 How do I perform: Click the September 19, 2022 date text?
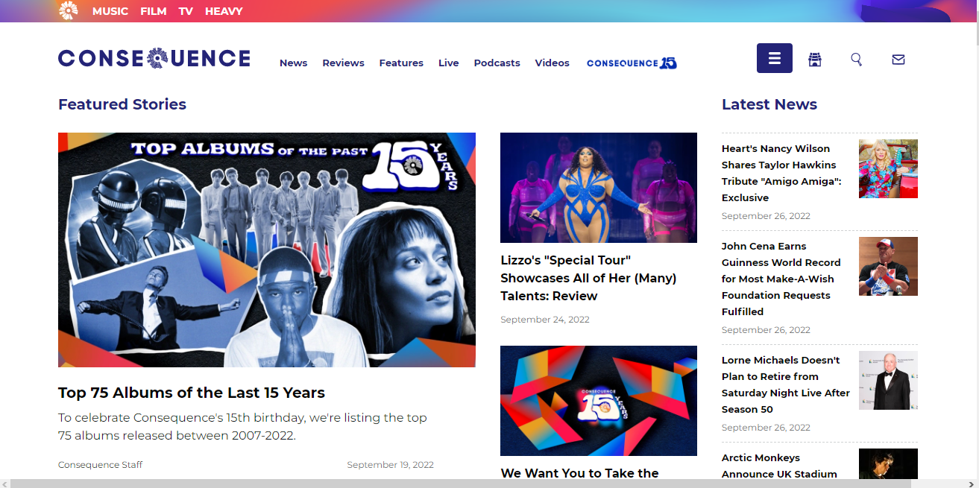point(390,465)
